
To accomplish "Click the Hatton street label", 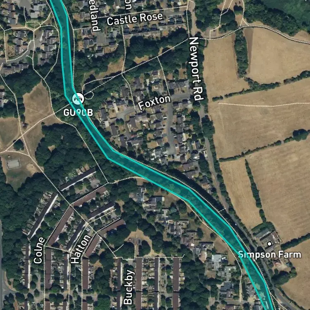I will (x=81, y=249).
